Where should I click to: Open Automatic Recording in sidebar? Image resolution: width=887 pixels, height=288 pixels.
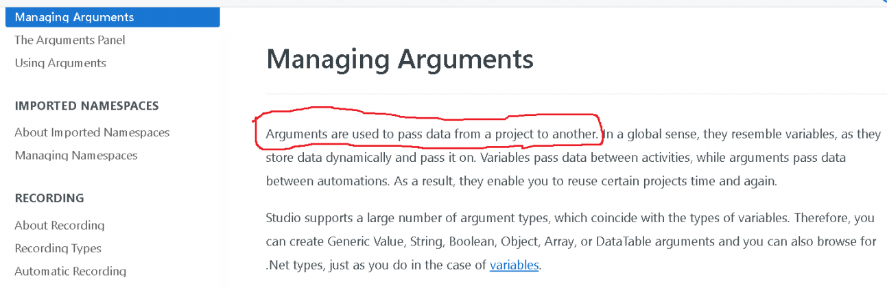coord(70,271)
